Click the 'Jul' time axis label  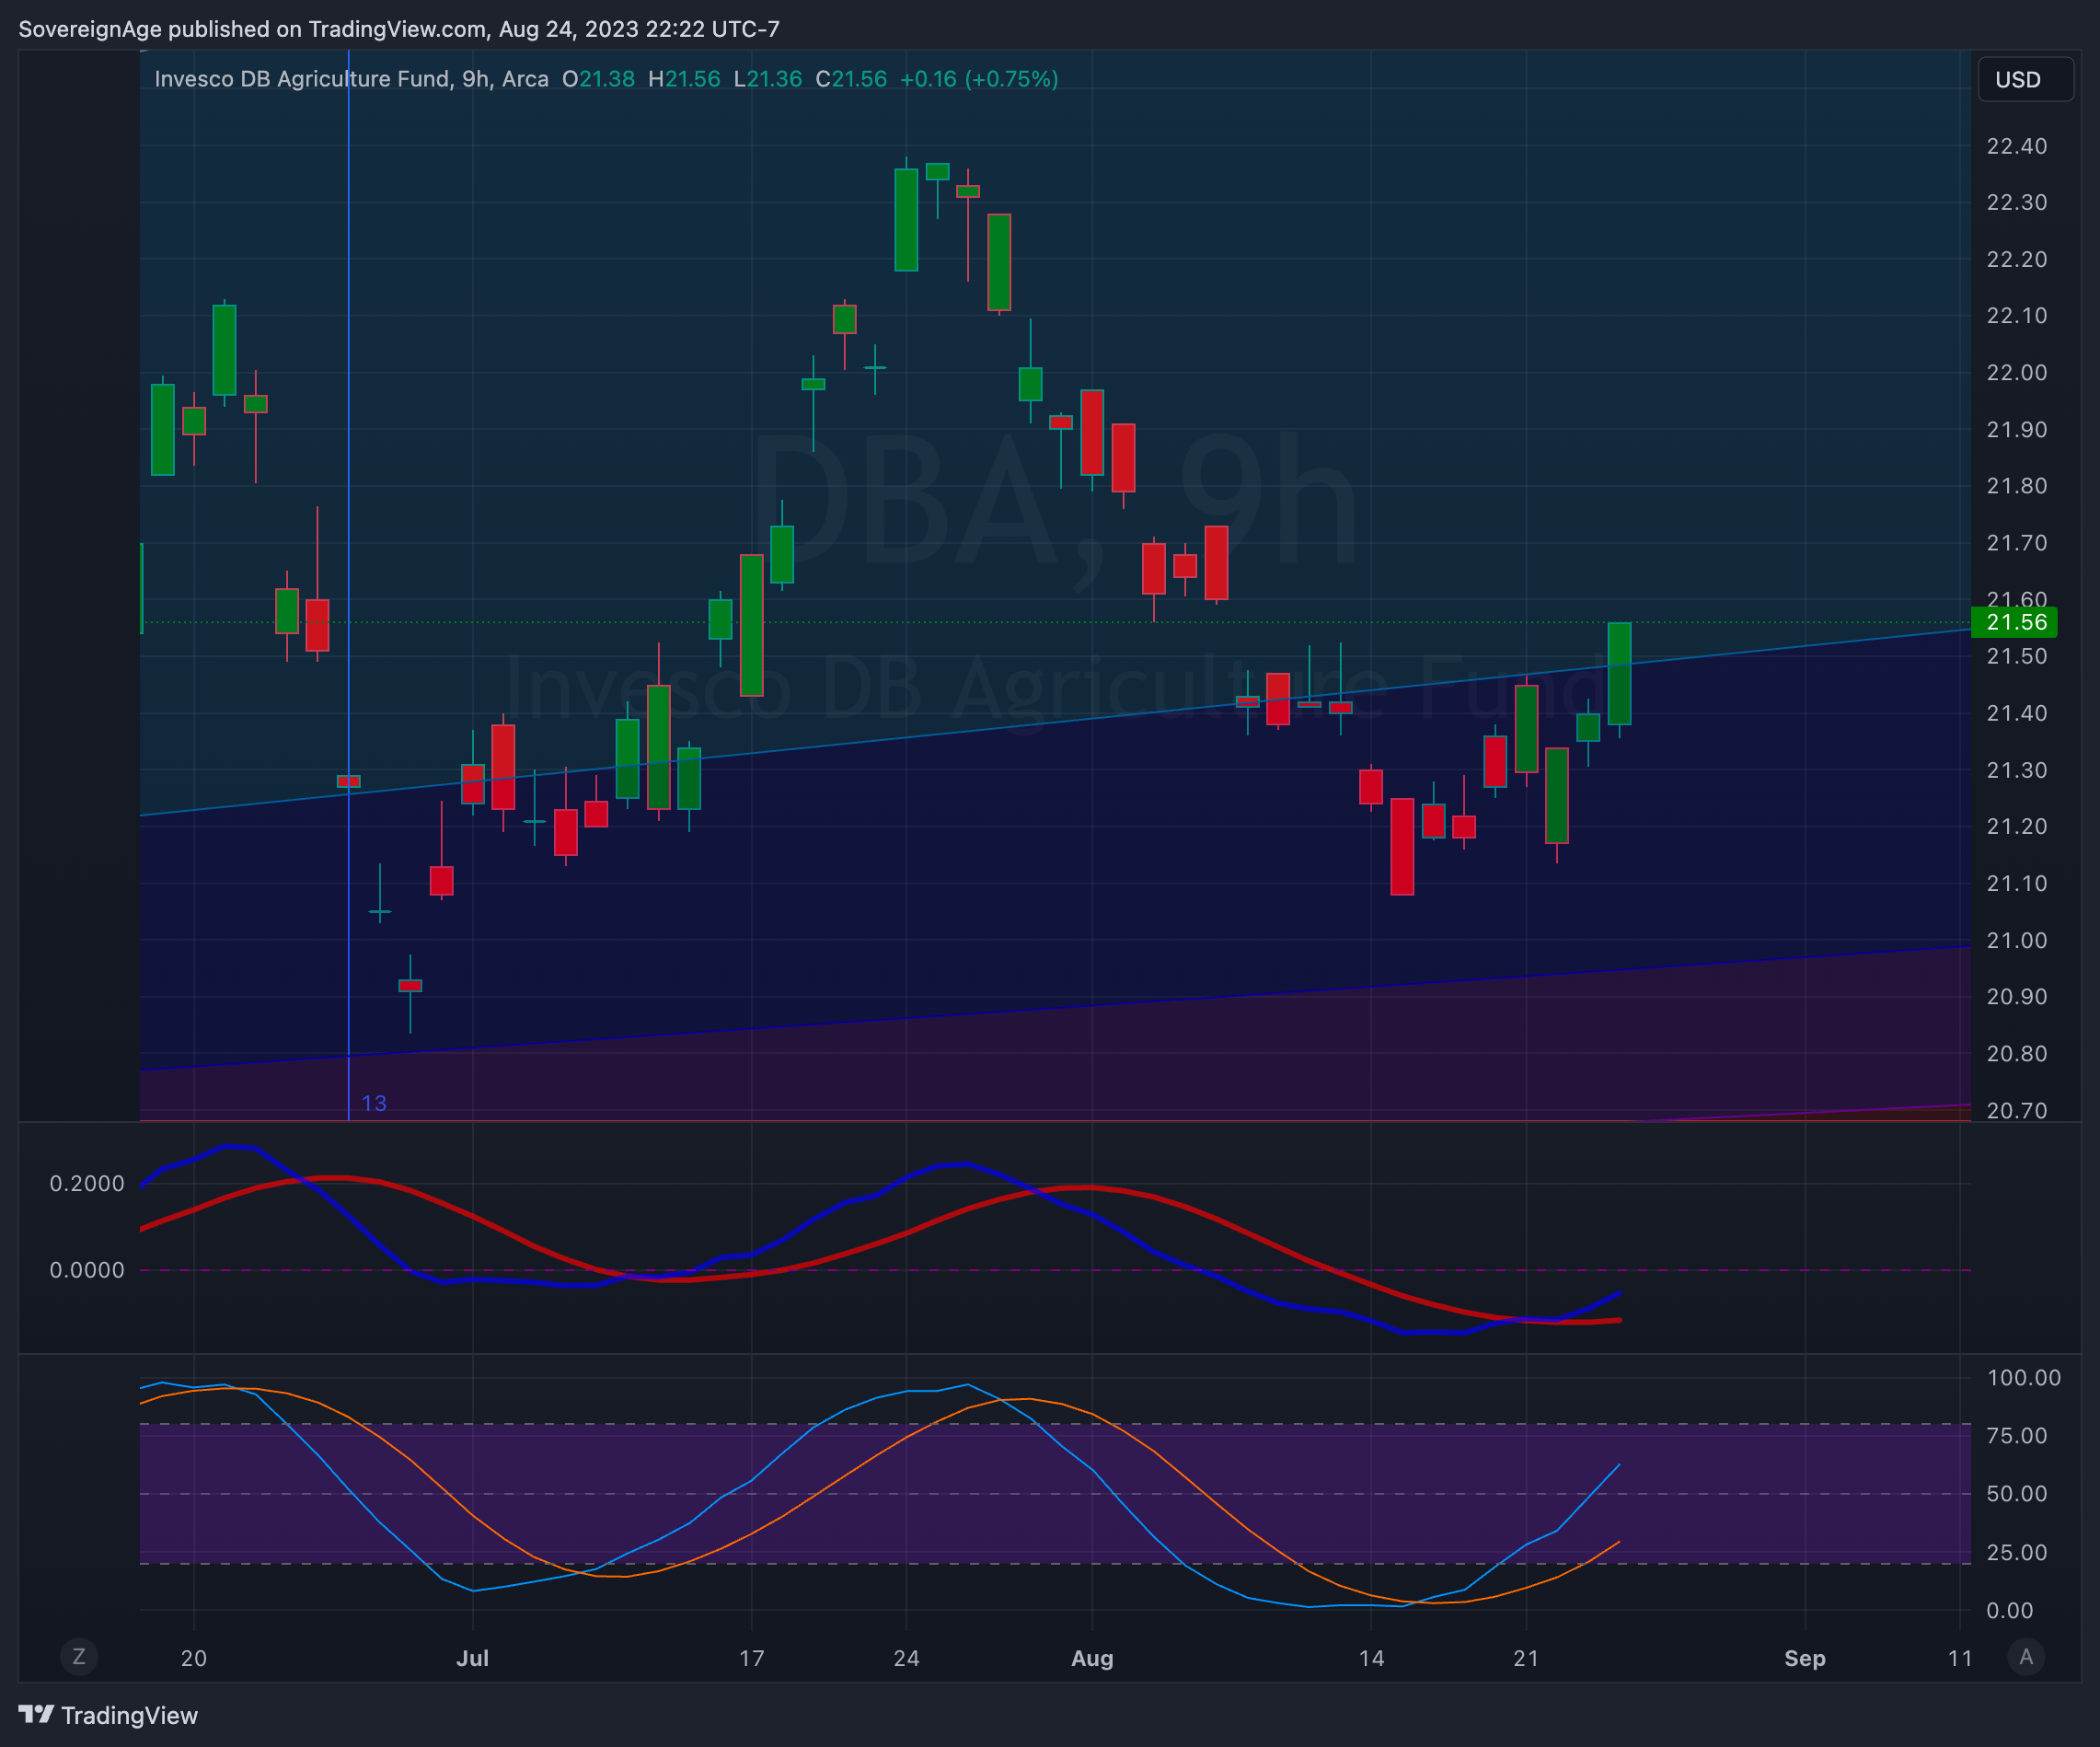click(x=472, y=1658)
